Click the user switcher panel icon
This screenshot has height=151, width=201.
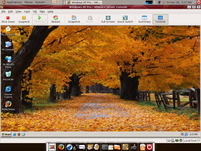point(194,2)
